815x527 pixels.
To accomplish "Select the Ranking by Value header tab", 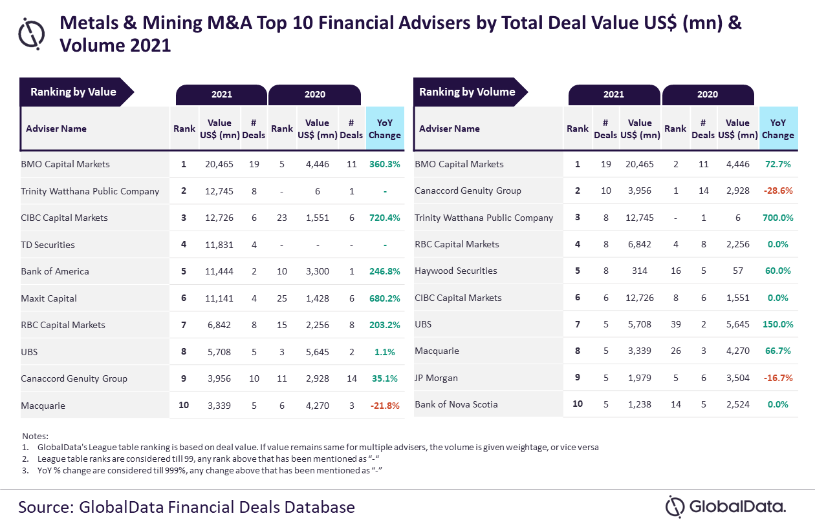I will coord(76,92).
